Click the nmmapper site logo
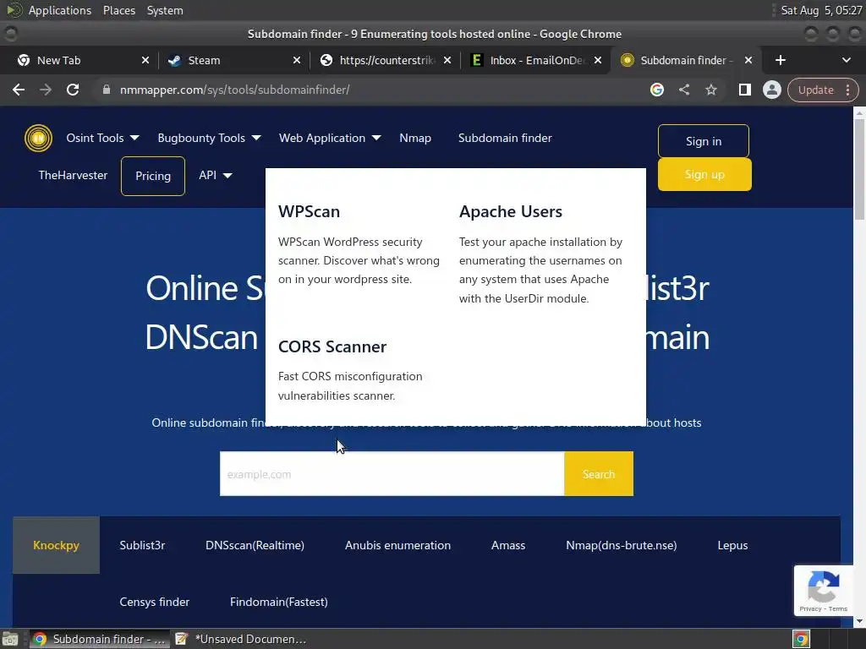Screen dimensions: 866x649 click(38, 138)
